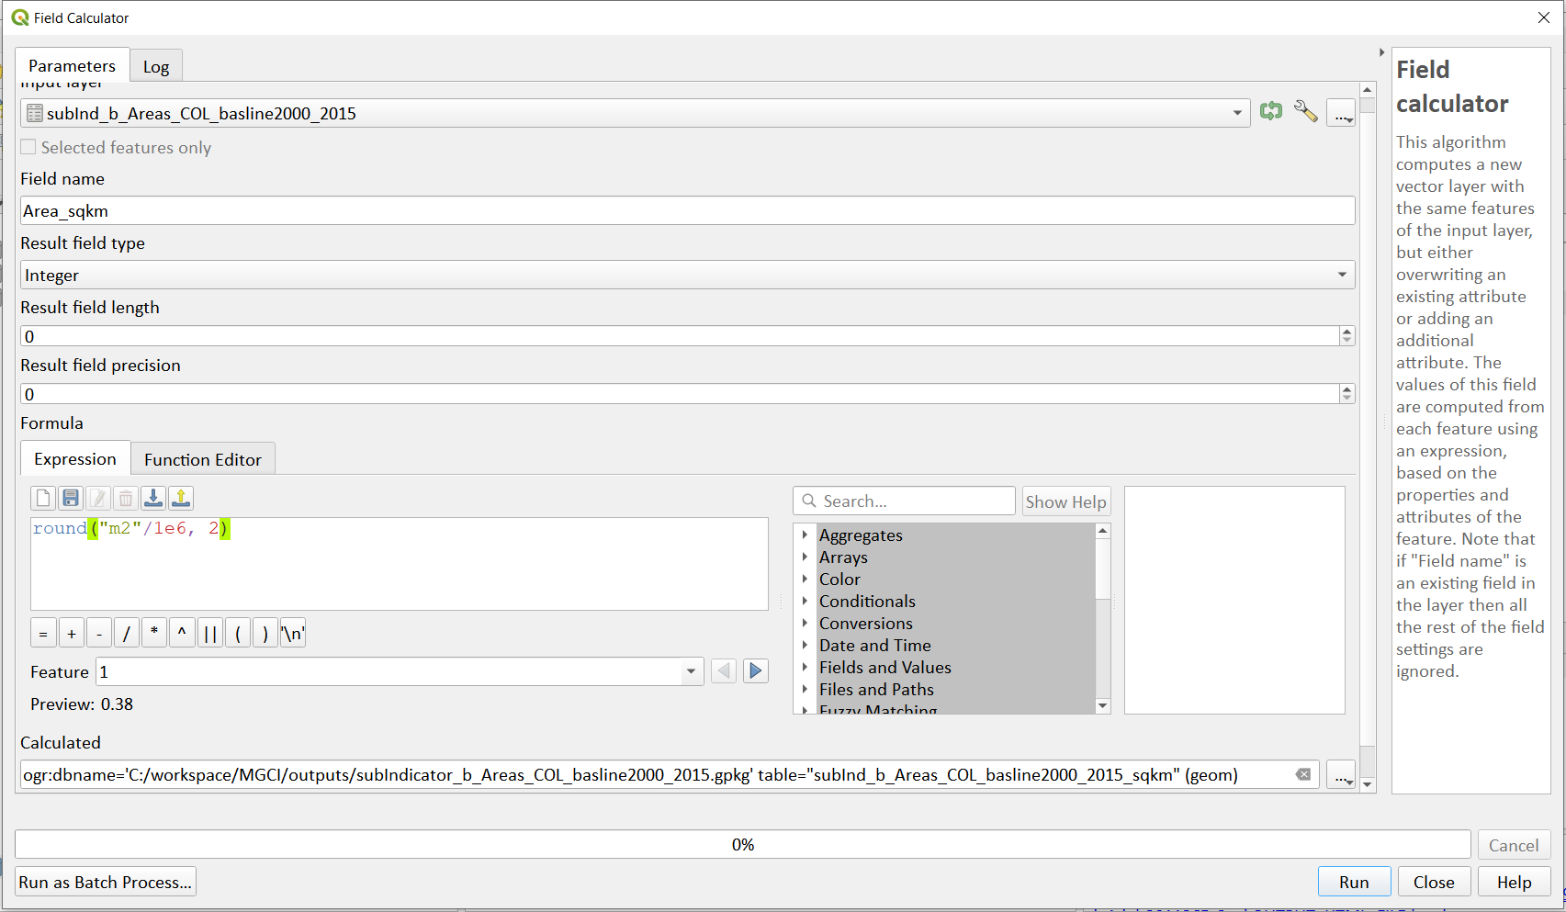The image size is (1566, 912).
Task: Go to next feature preview arrow
Action: tap(755, 670)
